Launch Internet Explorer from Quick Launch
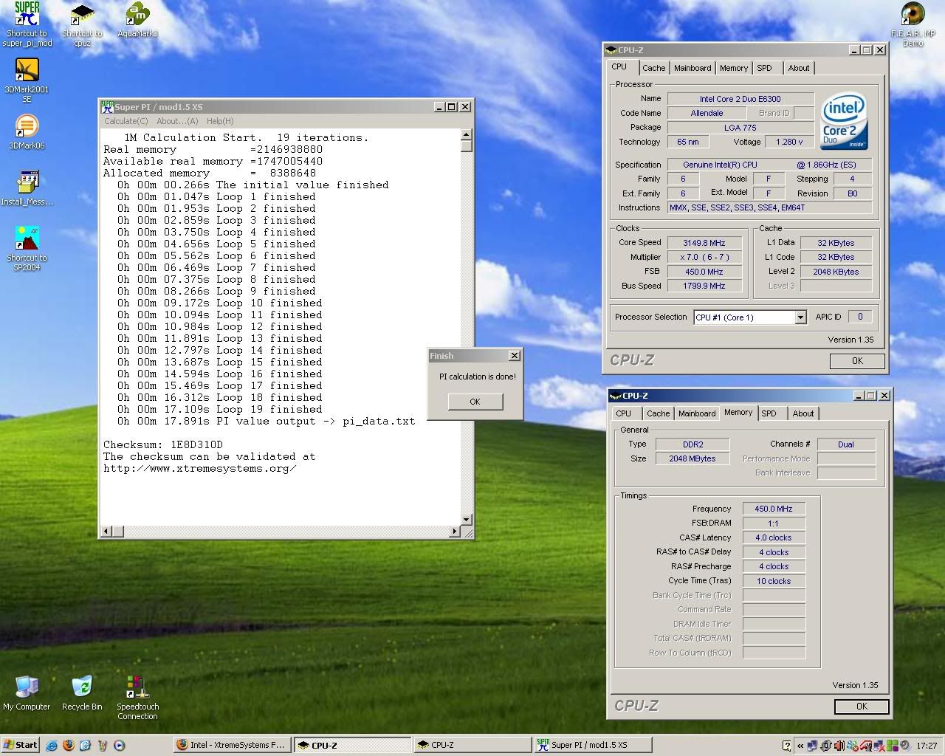Image resolution: width=945 pixels, height=756 pixels. [52, 746]
